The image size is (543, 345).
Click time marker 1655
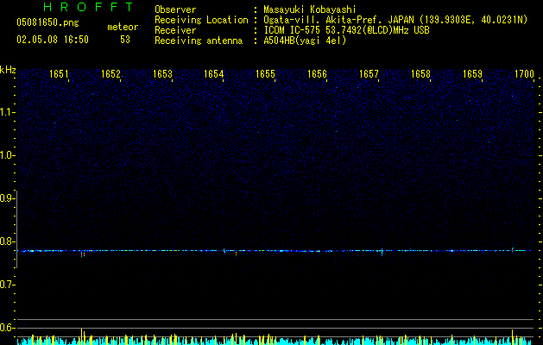(x=265, y=74)
